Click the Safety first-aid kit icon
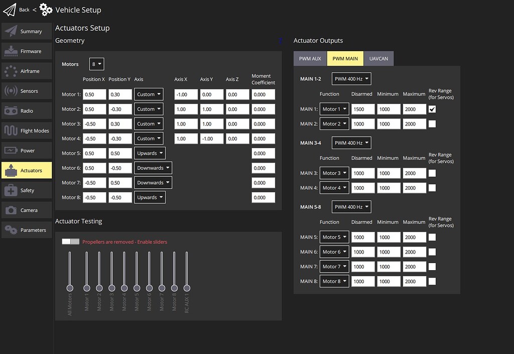 [x=11, y=190]
